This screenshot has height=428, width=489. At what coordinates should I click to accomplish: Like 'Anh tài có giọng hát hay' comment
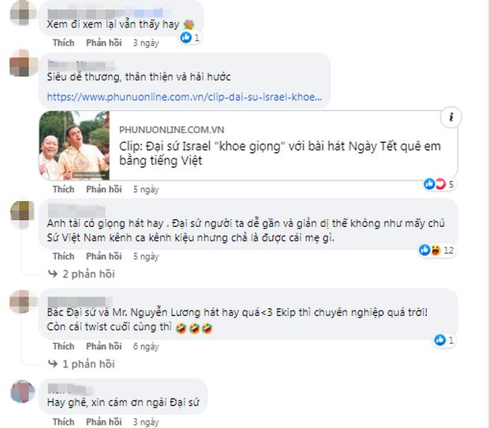(x=63, y=256)
